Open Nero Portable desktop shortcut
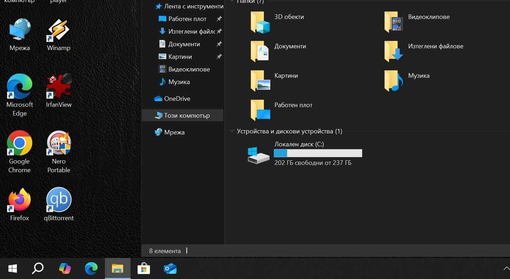 (x=59, y=152)
